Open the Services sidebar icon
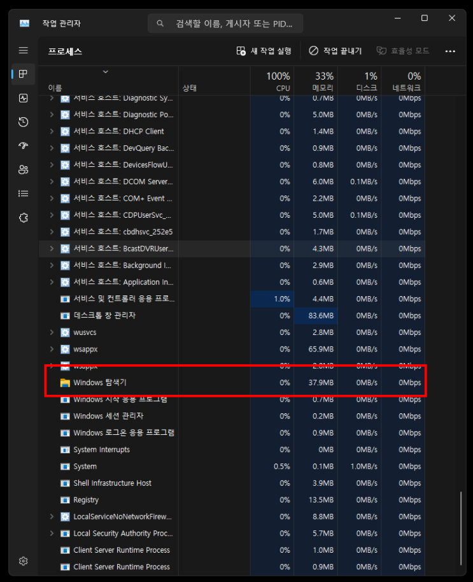 click(24, 218)
